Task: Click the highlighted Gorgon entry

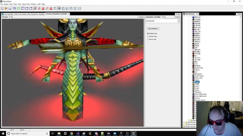Action: (197, 82)
